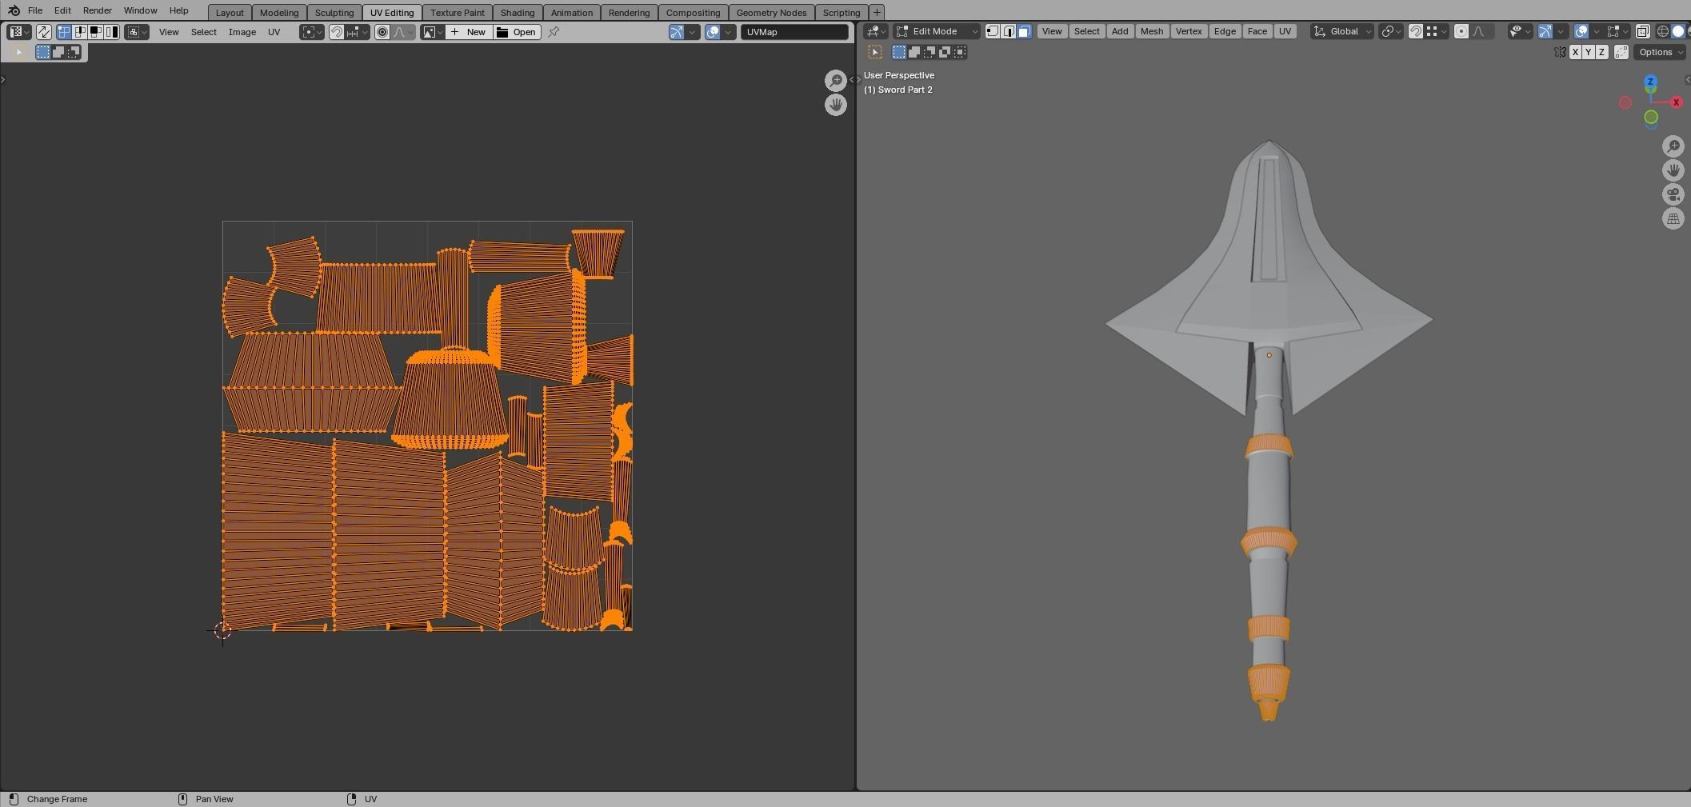Image resolution: width=1691 pixels, height=807 pixels.
Task: Open Image menu in UV editor
Action: (x=242, y=32)
